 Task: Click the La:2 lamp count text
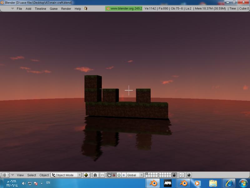[x=188, y=8]
